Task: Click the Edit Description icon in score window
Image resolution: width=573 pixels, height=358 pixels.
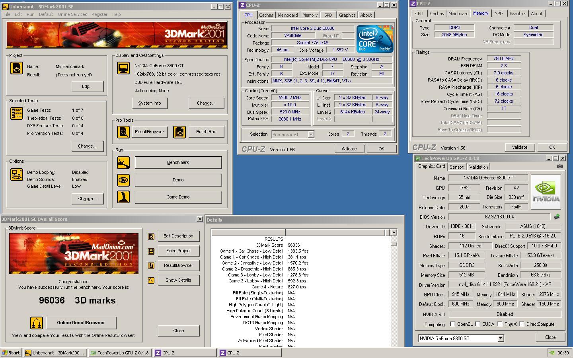Action: click(x=151, y=236)
